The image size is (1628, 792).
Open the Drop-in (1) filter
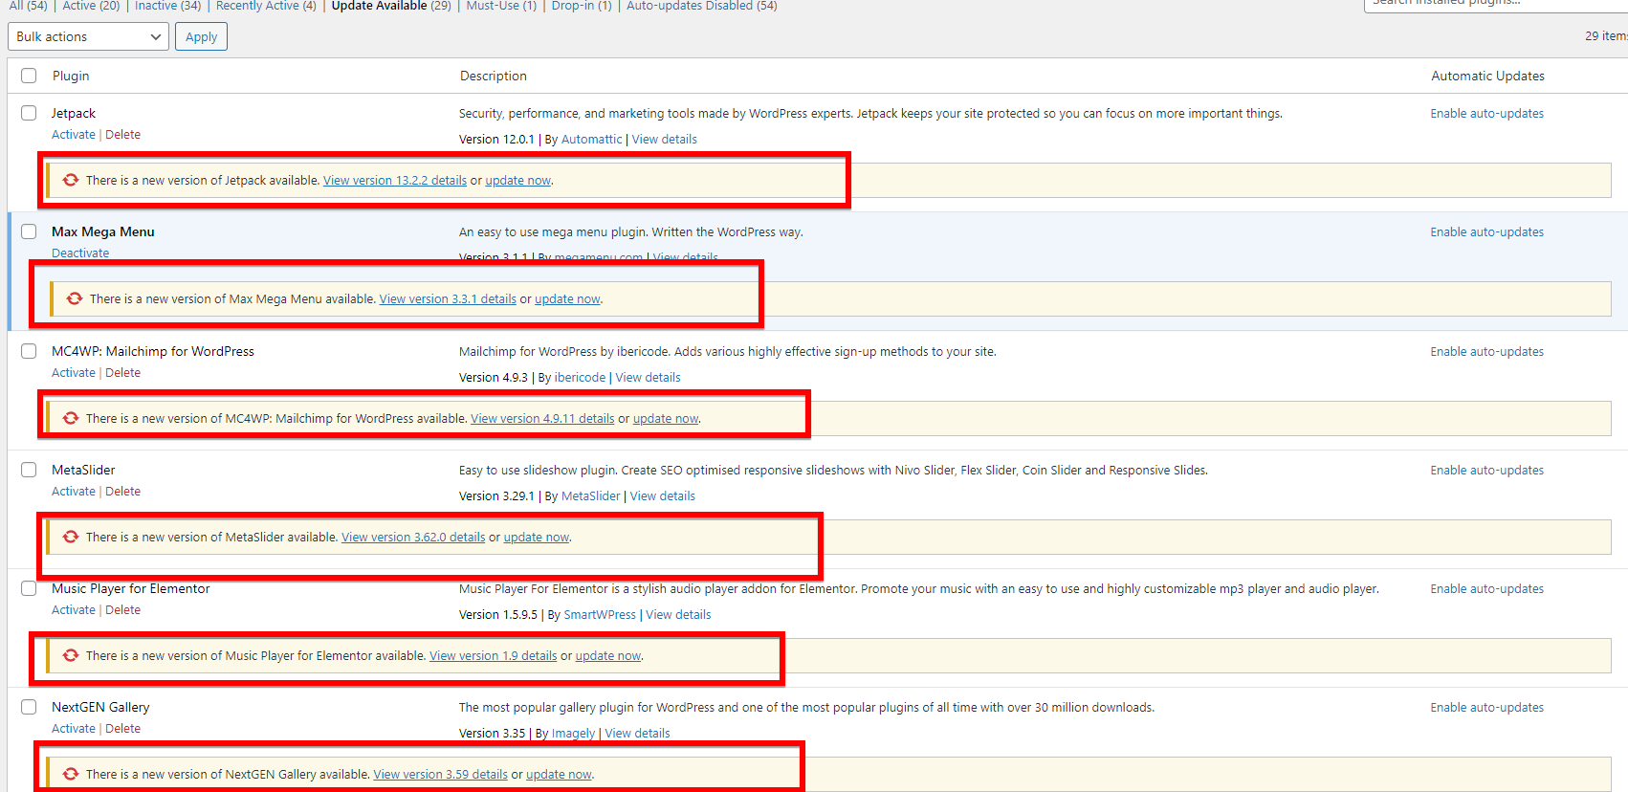[582, 6]
